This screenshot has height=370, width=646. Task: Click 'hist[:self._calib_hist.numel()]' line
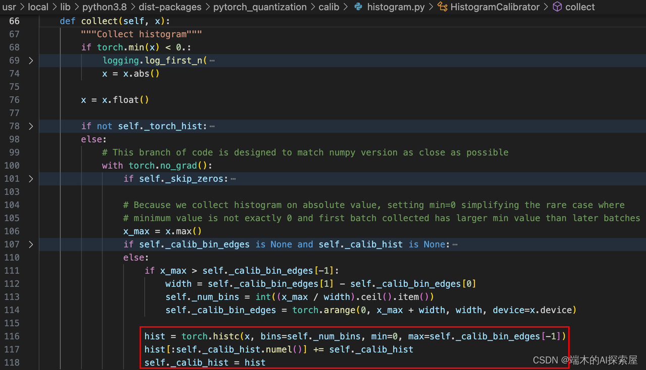click(279, 349)
